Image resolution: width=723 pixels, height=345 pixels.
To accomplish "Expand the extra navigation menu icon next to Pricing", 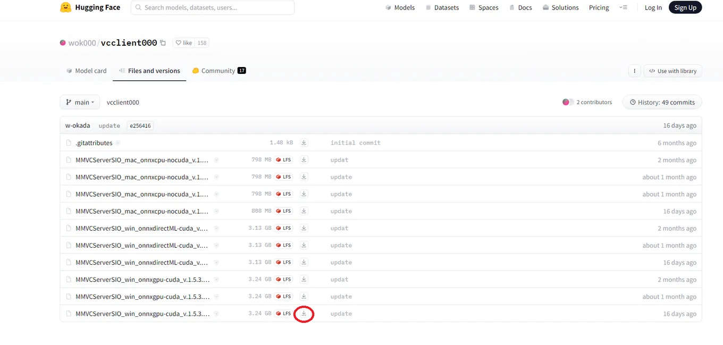I will (624, 7).
